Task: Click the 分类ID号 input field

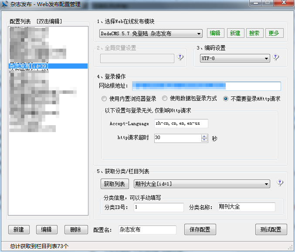Action: 159,207
